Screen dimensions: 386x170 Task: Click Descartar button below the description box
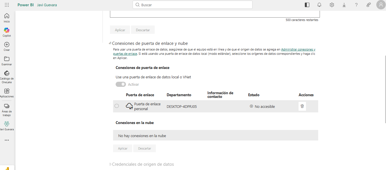(x=143, y=30)
